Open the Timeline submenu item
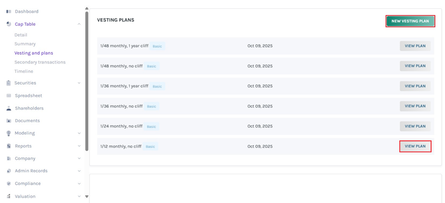Viewport: 445px width, 203px height. point(24,71)
